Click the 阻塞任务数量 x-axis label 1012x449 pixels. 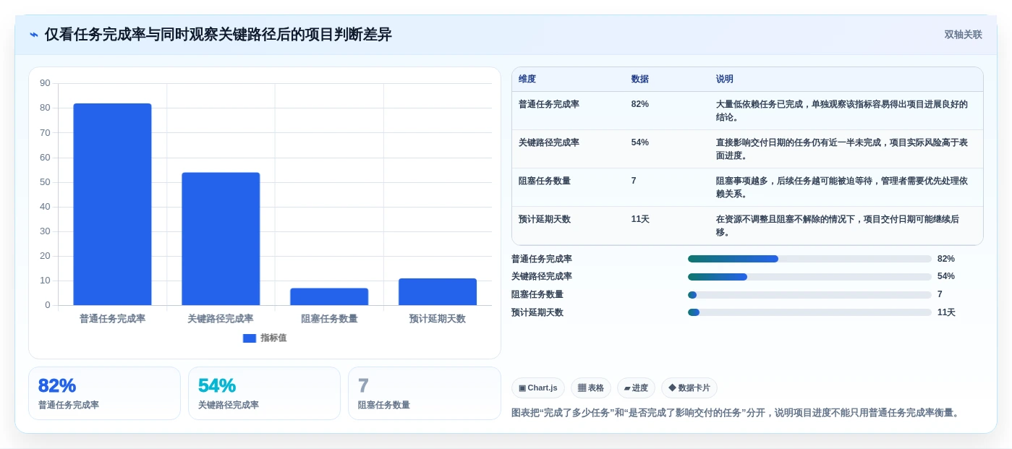point(329,318)
